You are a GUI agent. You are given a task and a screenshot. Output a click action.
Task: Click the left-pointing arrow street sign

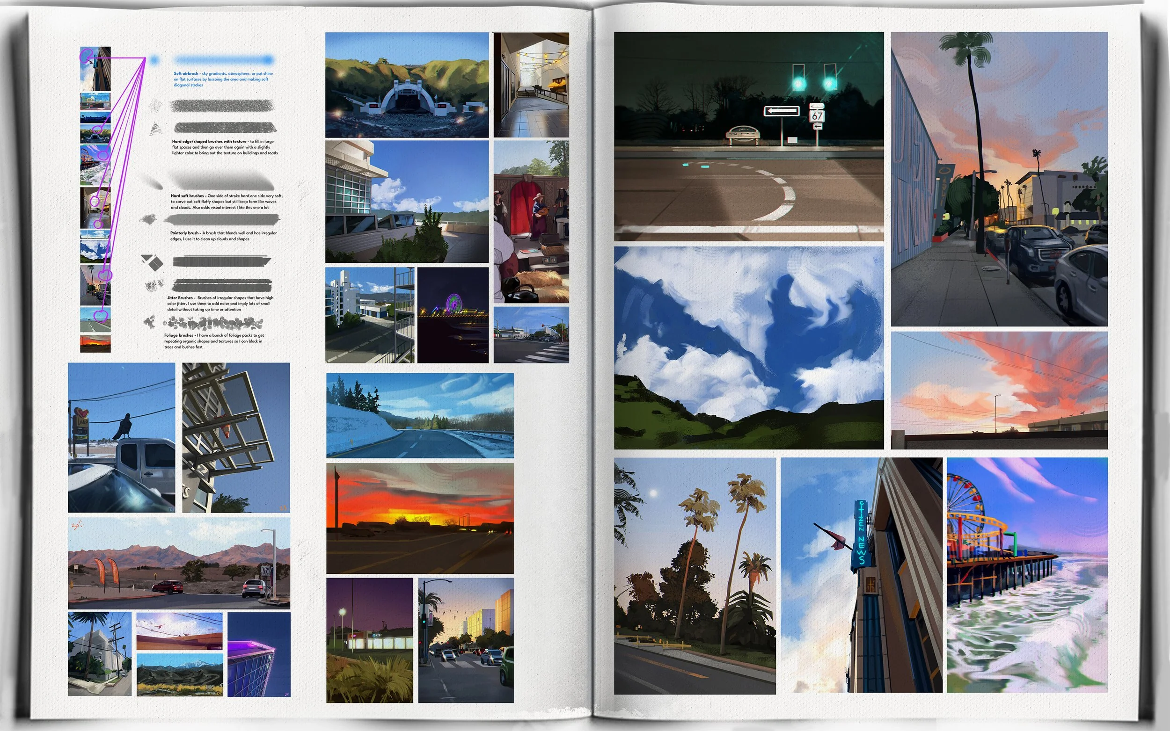(x=781, y=111)
